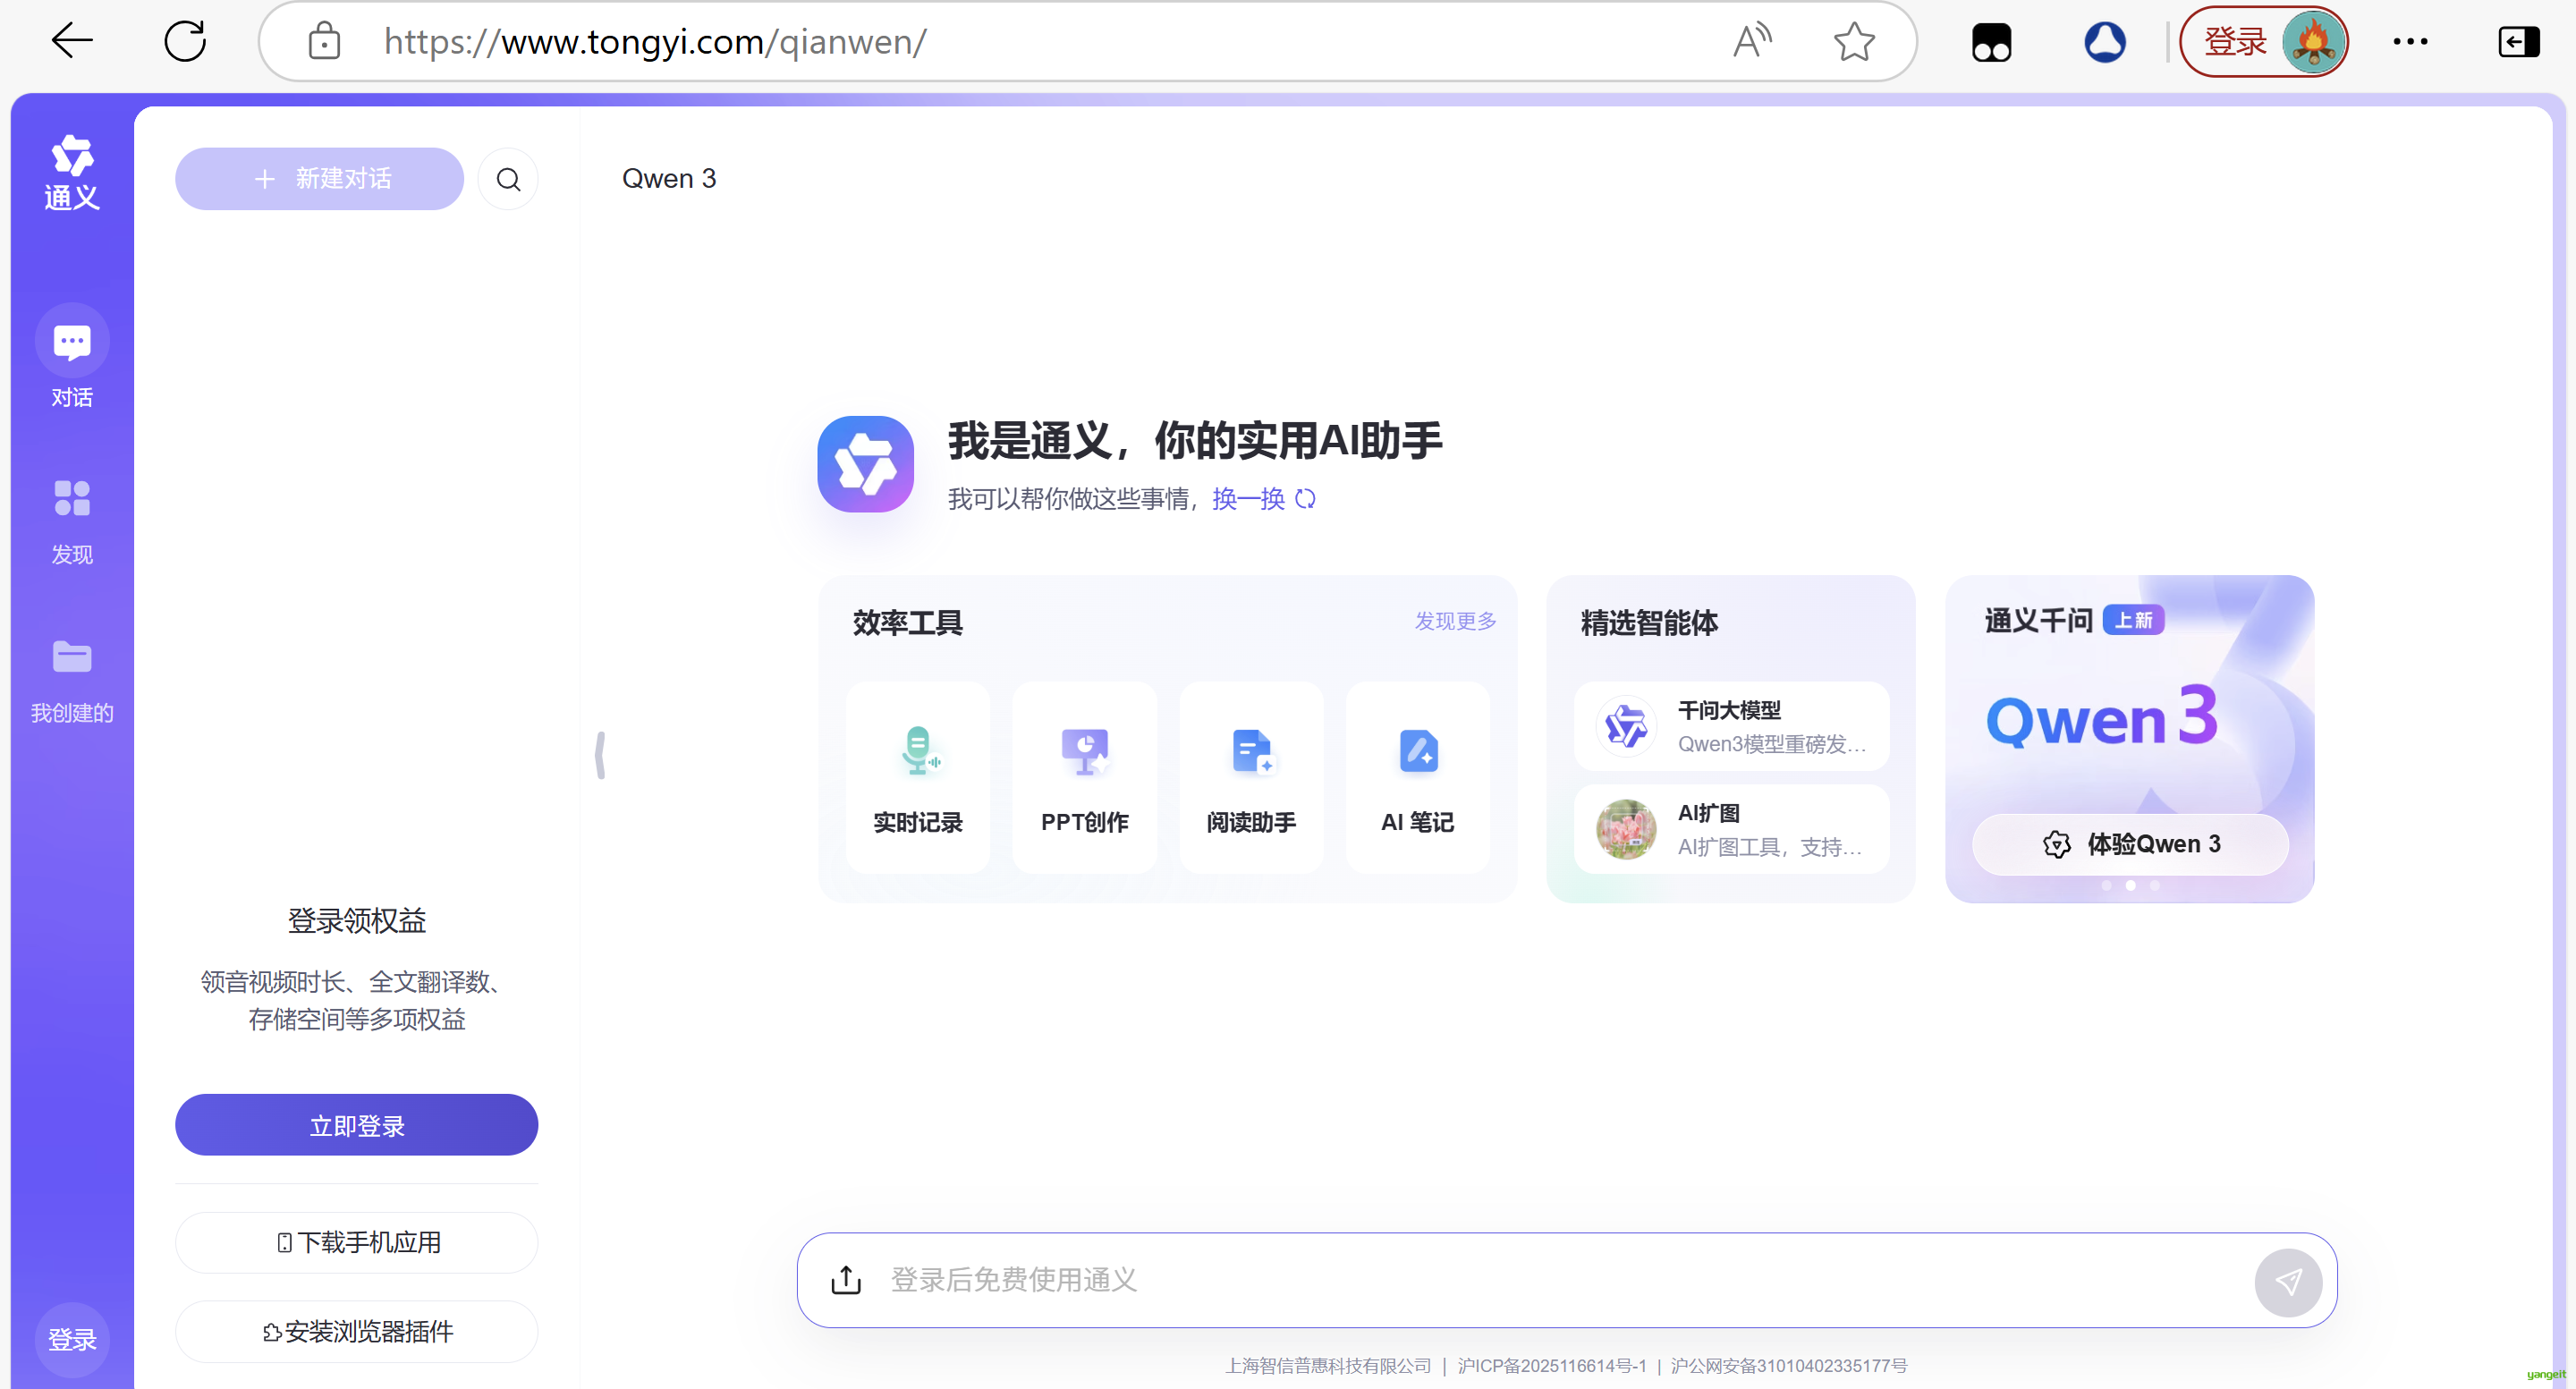Screen dimensions: 2576x1389
Task: Open the 阅读助手 document tool
Action: coord(1251,777)
